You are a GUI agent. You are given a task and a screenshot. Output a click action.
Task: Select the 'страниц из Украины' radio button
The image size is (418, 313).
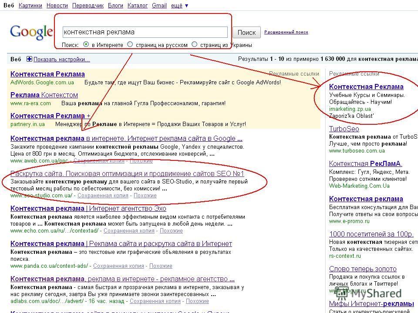pyautogui.click(x=194, y=44)
